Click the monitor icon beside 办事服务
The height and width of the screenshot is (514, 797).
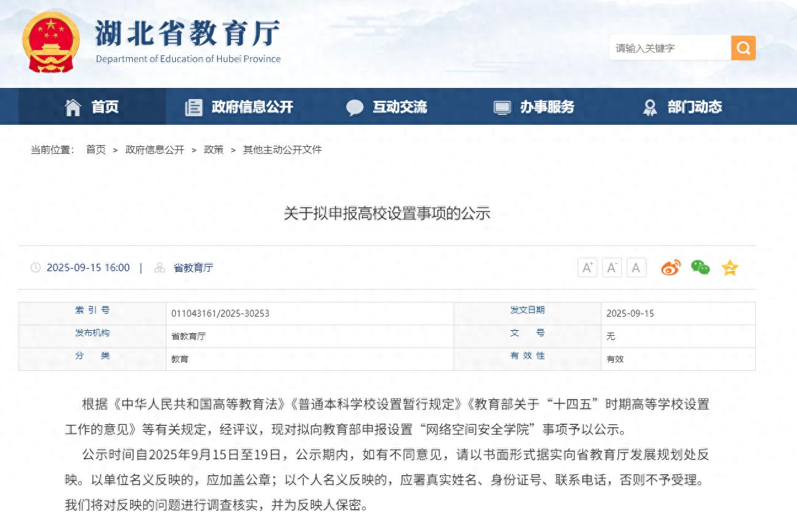pos(503,106)
